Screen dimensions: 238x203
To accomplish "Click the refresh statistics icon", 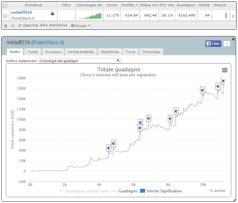I will pyautogui.click(x=13, y=25).
